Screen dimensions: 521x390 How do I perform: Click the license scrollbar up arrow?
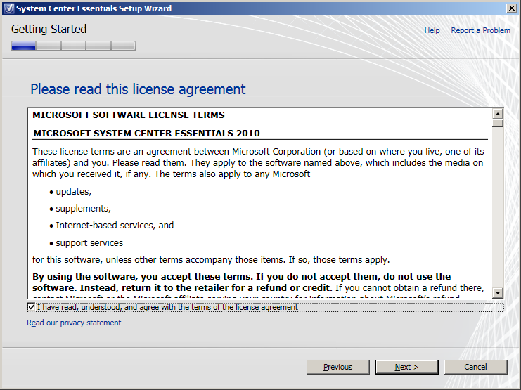[x=498, y=113]
